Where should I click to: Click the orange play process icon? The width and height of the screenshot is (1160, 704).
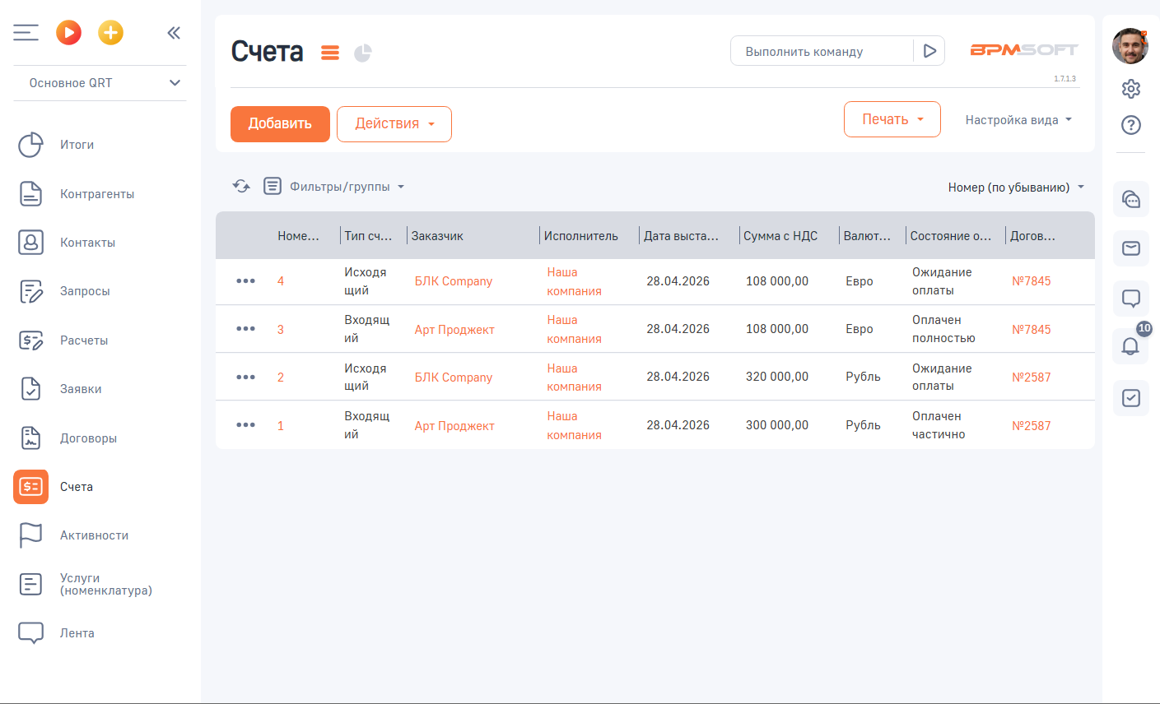(68, 33)
